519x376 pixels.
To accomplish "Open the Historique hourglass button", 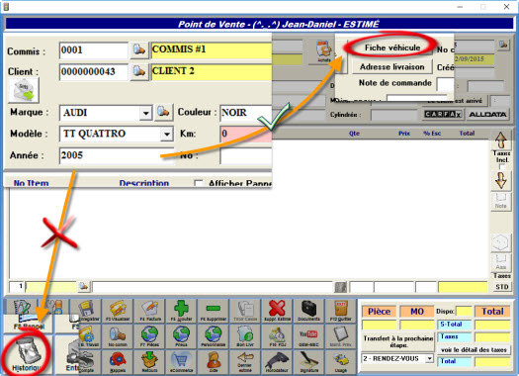I will [x=27, y=355].
